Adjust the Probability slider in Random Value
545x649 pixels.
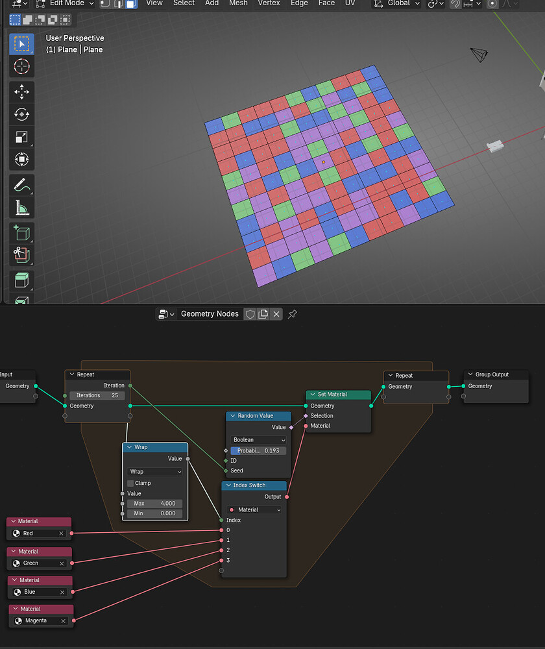(x=258, y=451)
